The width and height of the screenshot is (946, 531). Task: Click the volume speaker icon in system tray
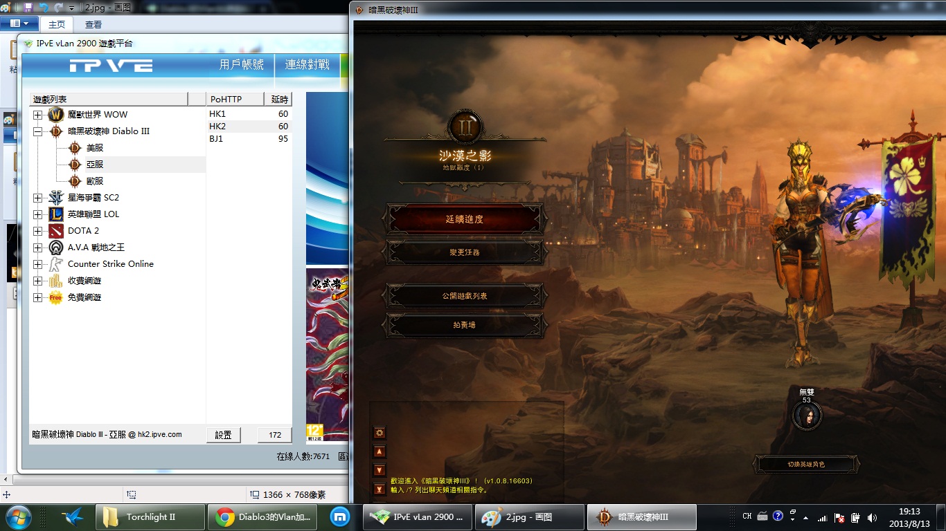coord(872,517)
